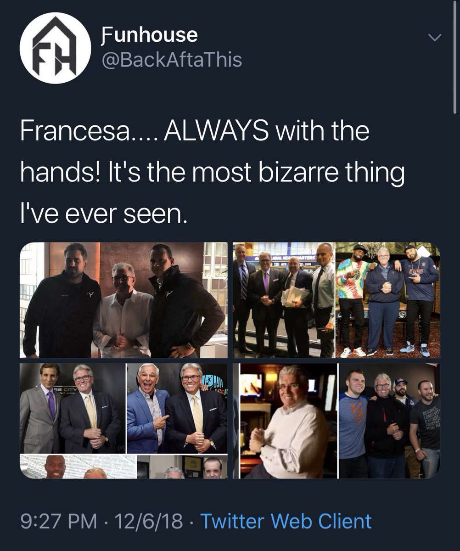Expand the tweet options chevron
The image size is (460, 551).
434,38
